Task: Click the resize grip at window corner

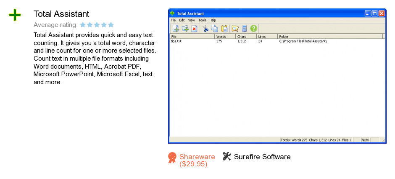Action: click(383, 140)
